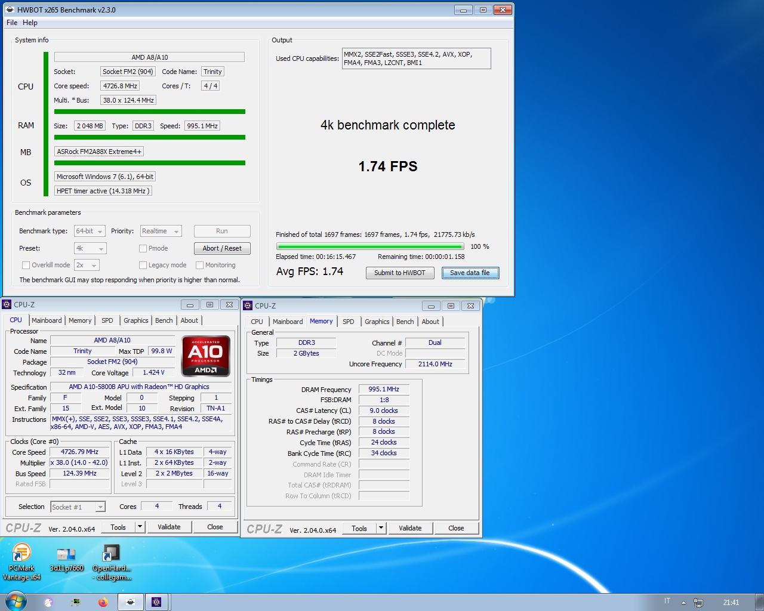This screenshot has height=611, width=764.
Task: Click the CPU-Z Memory window title icon
Action: pyautogui.click(x=248, y=305)
